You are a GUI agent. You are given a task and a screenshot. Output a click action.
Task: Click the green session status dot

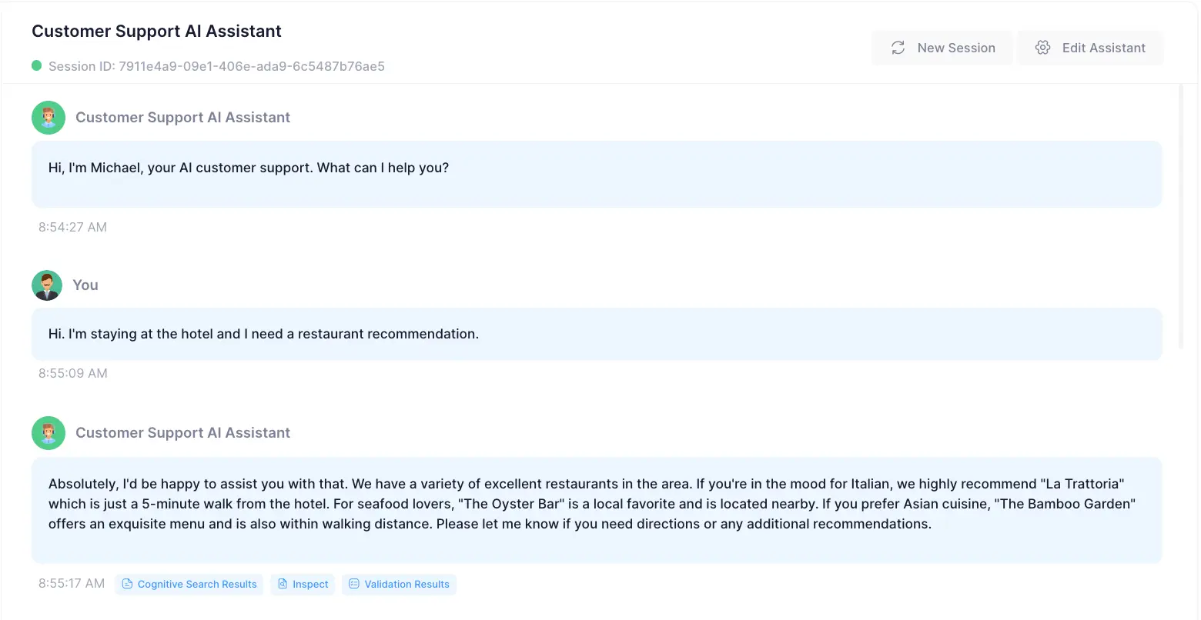36,66
